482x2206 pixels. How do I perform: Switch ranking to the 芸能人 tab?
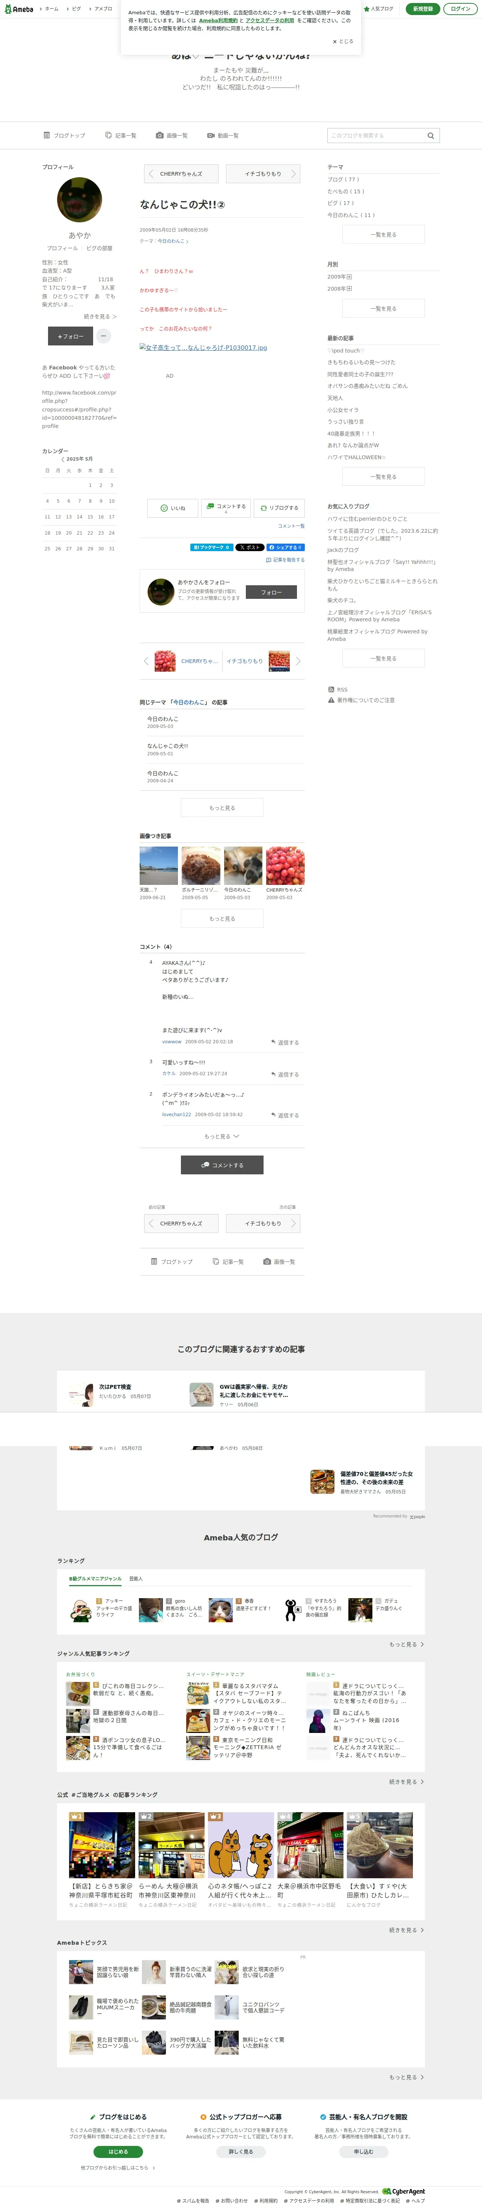pos(135,1578)
